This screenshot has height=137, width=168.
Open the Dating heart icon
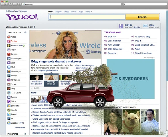pyautogui.click(x=9, y=41)
